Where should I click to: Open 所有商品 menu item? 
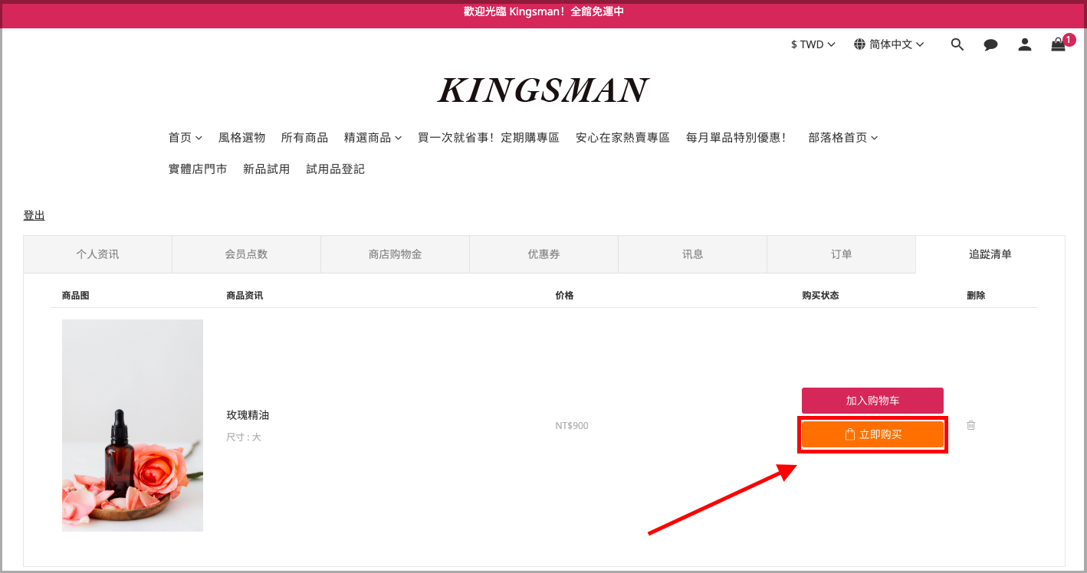(x=304, y=137)
